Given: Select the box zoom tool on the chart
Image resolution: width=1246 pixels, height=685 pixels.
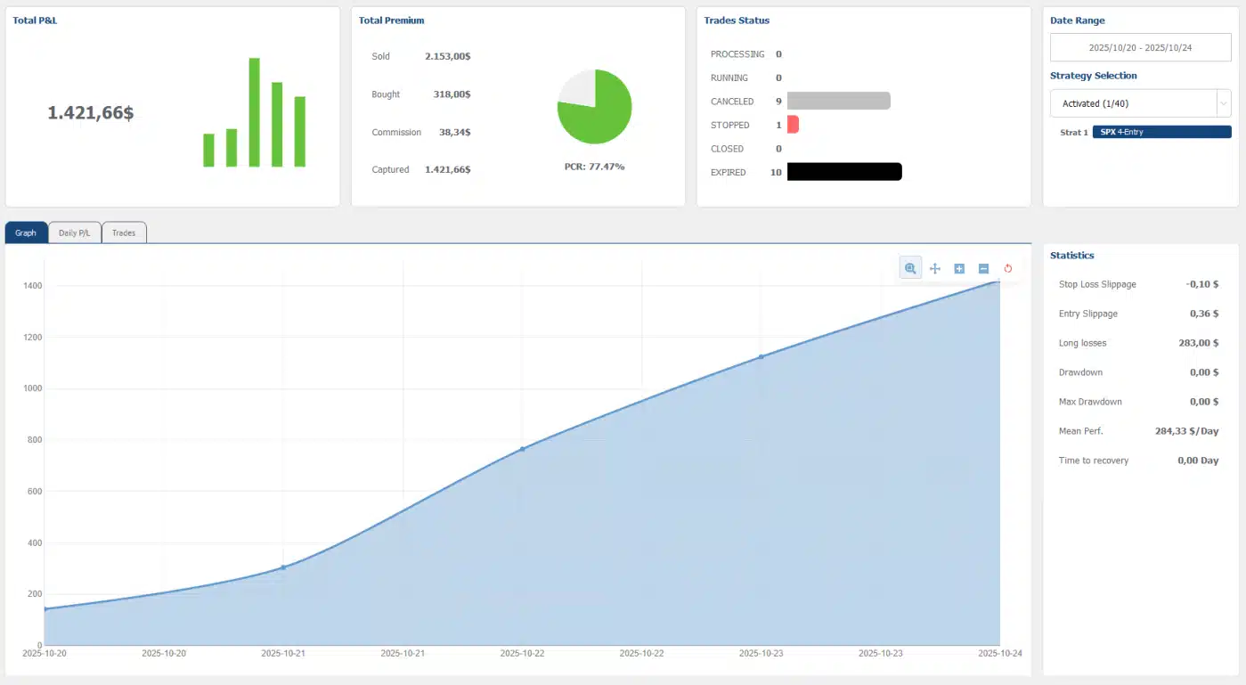Looking at the screenshot, I should coord(910,267).
